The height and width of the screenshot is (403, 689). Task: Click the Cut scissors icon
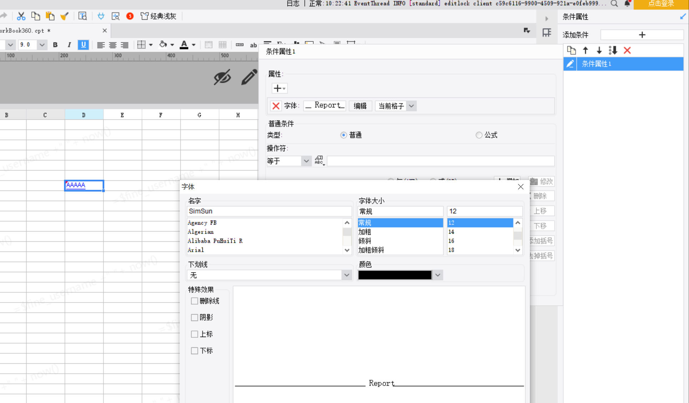pyautogui.click(x=21, y=16)
